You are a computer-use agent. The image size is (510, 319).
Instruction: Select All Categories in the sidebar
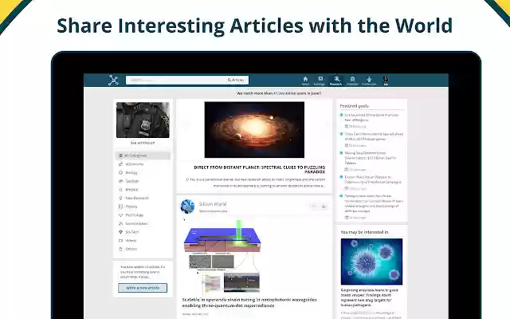[143, 156]
